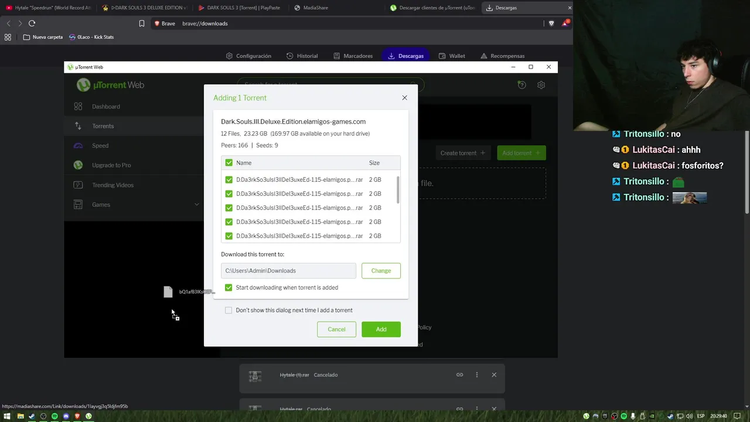Open the Configuración settings tab
The width and height of the screenshot is (750, 422).
[248, 56]
